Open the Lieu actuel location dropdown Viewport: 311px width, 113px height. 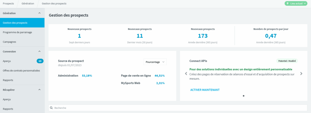tap(296, 4)
